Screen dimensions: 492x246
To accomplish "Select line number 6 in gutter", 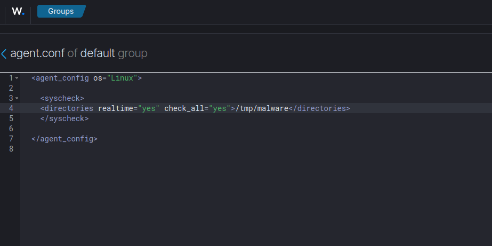I will click(11, 129).
